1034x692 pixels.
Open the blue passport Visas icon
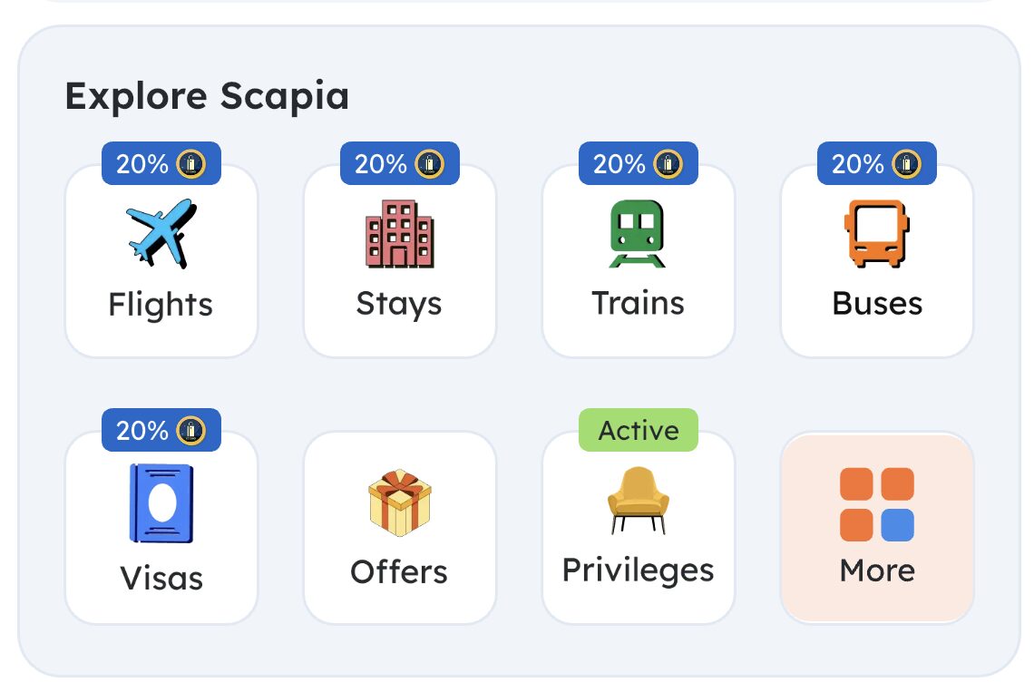pos(161,503)
